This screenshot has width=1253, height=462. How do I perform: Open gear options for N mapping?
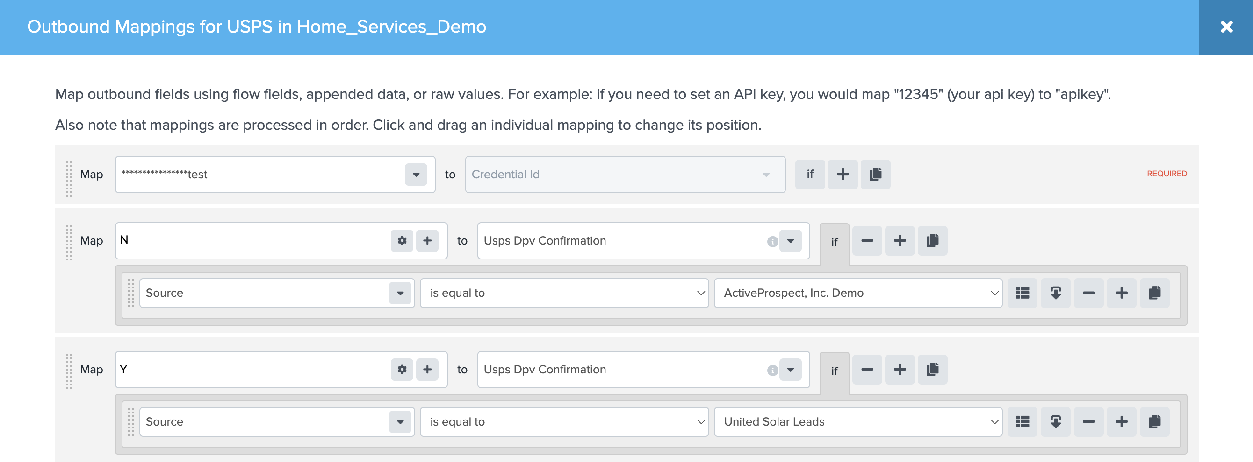pos(402,241)
